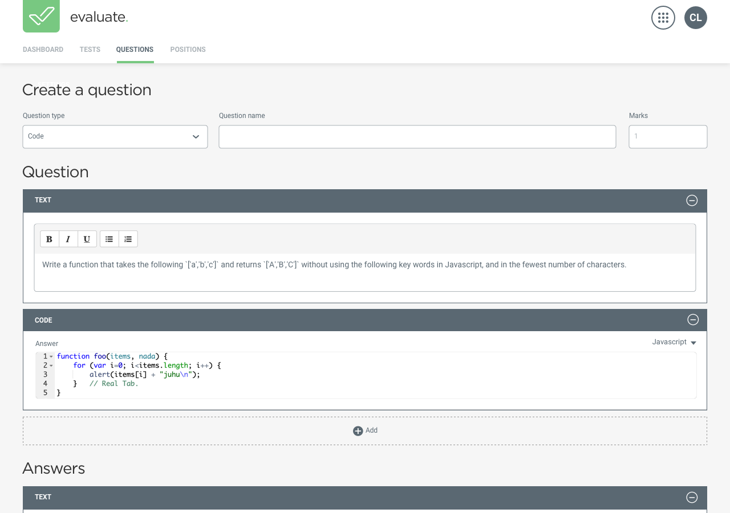Insert a bulleted list
Image resolution: width=730 pixels, height=513 pixels.
point(109,239)
